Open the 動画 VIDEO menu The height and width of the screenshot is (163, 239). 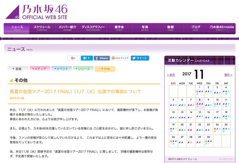170,28
